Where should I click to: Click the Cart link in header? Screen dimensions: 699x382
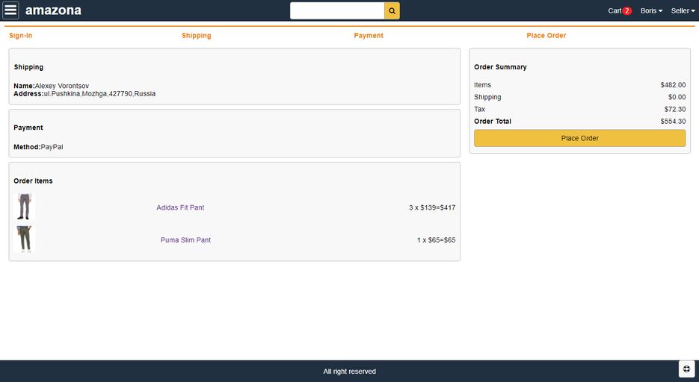pos(615,11)
